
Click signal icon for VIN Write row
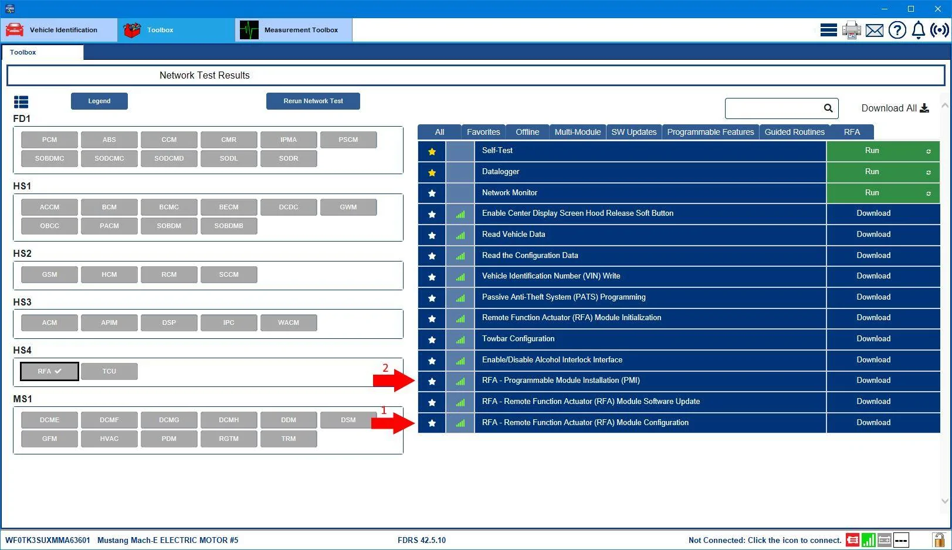[460, 277]
